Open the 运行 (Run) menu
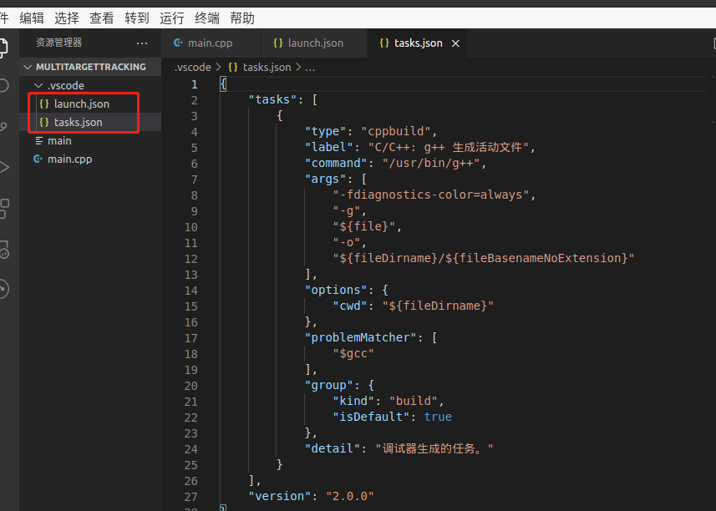Screen dimensions: 716x511 tap(172, 18)
